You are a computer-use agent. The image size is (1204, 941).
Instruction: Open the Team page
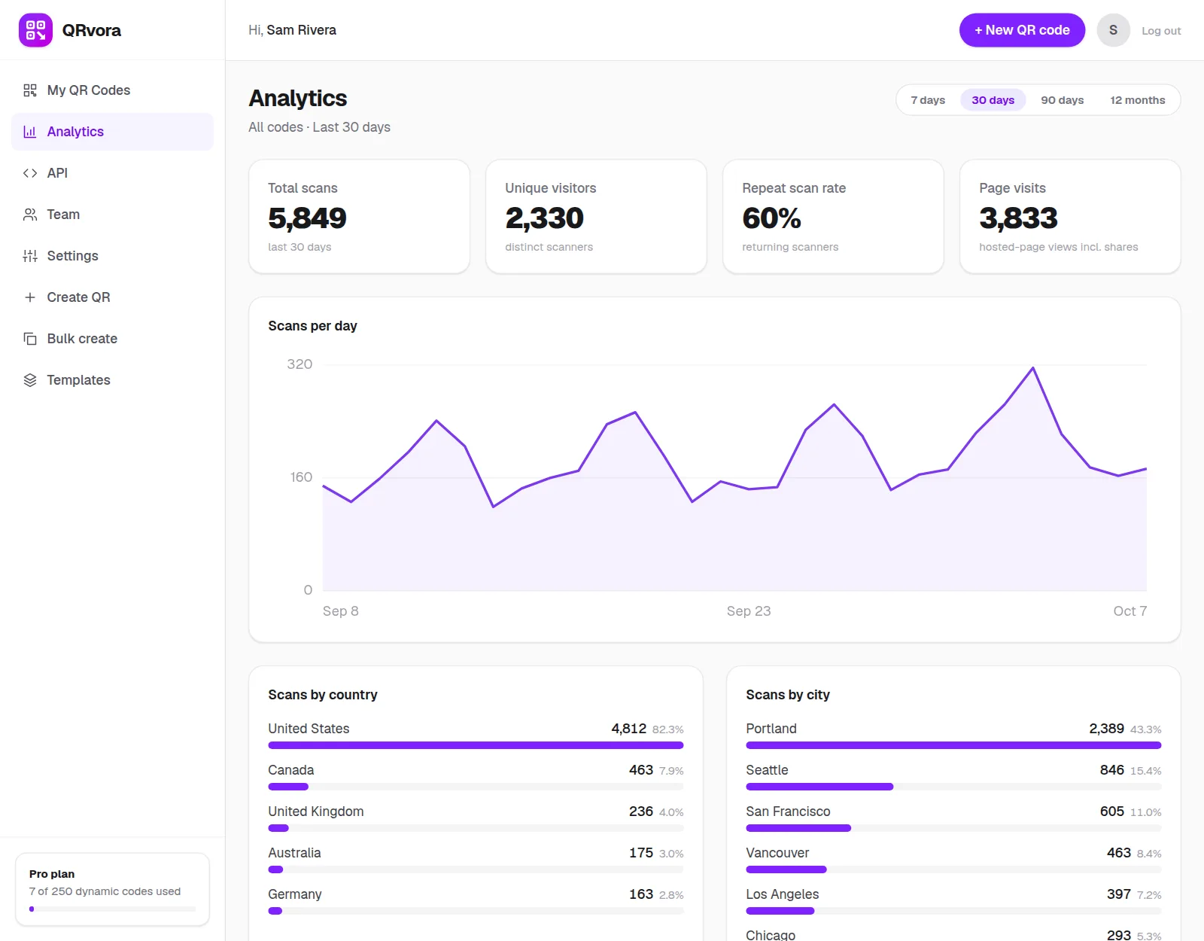click(x=112, y=215)
